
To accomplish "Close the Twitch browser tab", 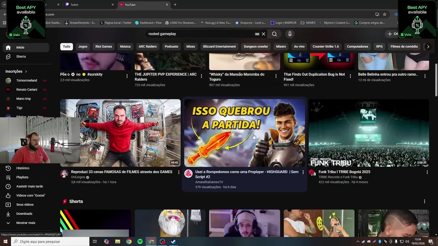I will [x=113, y=4].
